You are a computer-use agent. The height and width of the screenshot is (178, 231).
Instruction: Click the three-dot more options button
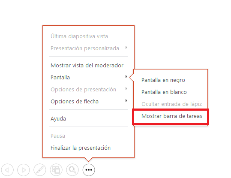[89, 170]
